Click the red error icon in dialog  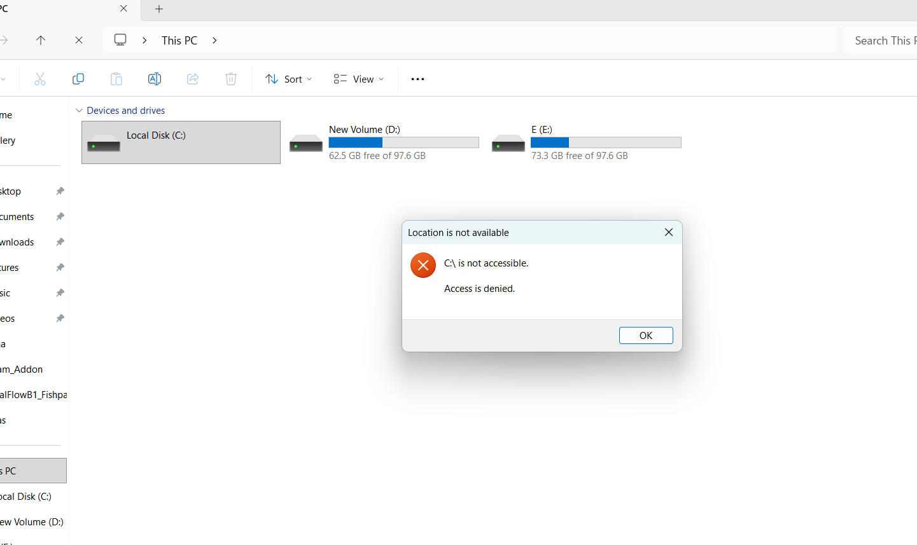pyautogui.click(x=423, y=265)
